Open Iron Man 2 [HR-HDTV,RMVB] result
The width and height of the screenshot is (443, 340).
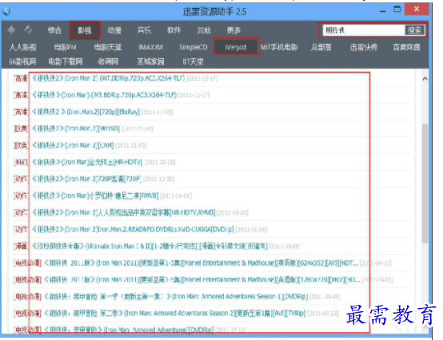tap(123, 212)
